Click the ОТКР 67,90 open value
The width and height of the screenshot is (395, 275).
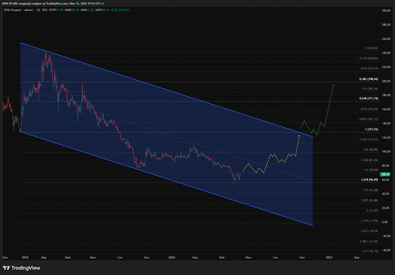(x=56, y=10)
